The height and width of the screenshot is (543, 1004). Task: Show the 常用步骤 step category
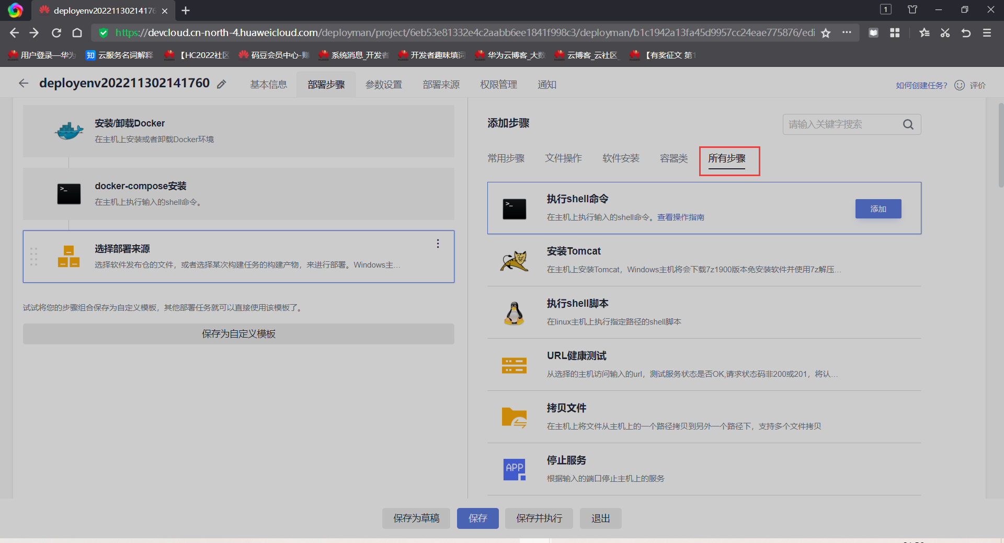[506, 158]
